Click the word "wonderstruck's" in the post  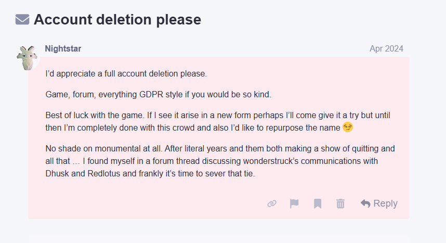[x=261, y=161]
